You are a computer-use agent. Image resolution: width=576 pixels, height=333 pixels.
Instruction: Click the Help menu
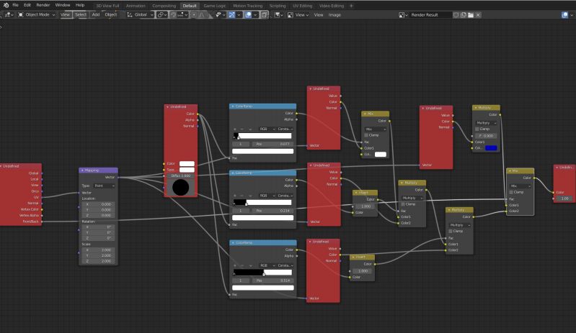pyautogui.click(x=80, y=5)
